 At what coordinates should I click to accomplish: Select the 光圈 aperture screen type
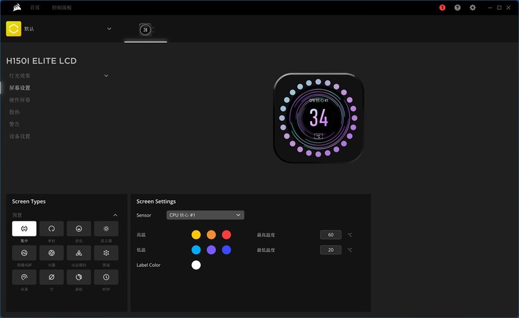click(52, 253)
